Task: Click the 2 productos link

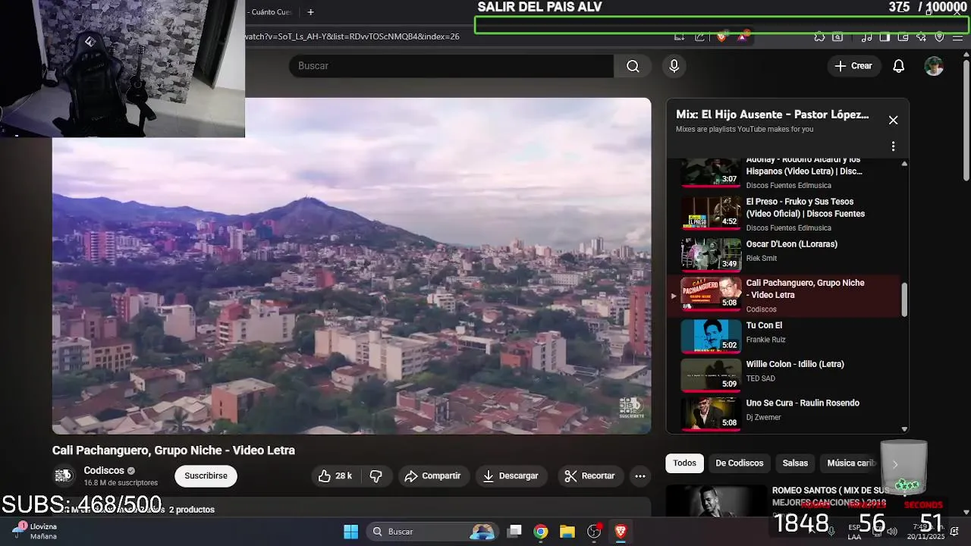Action: point(191,510)
